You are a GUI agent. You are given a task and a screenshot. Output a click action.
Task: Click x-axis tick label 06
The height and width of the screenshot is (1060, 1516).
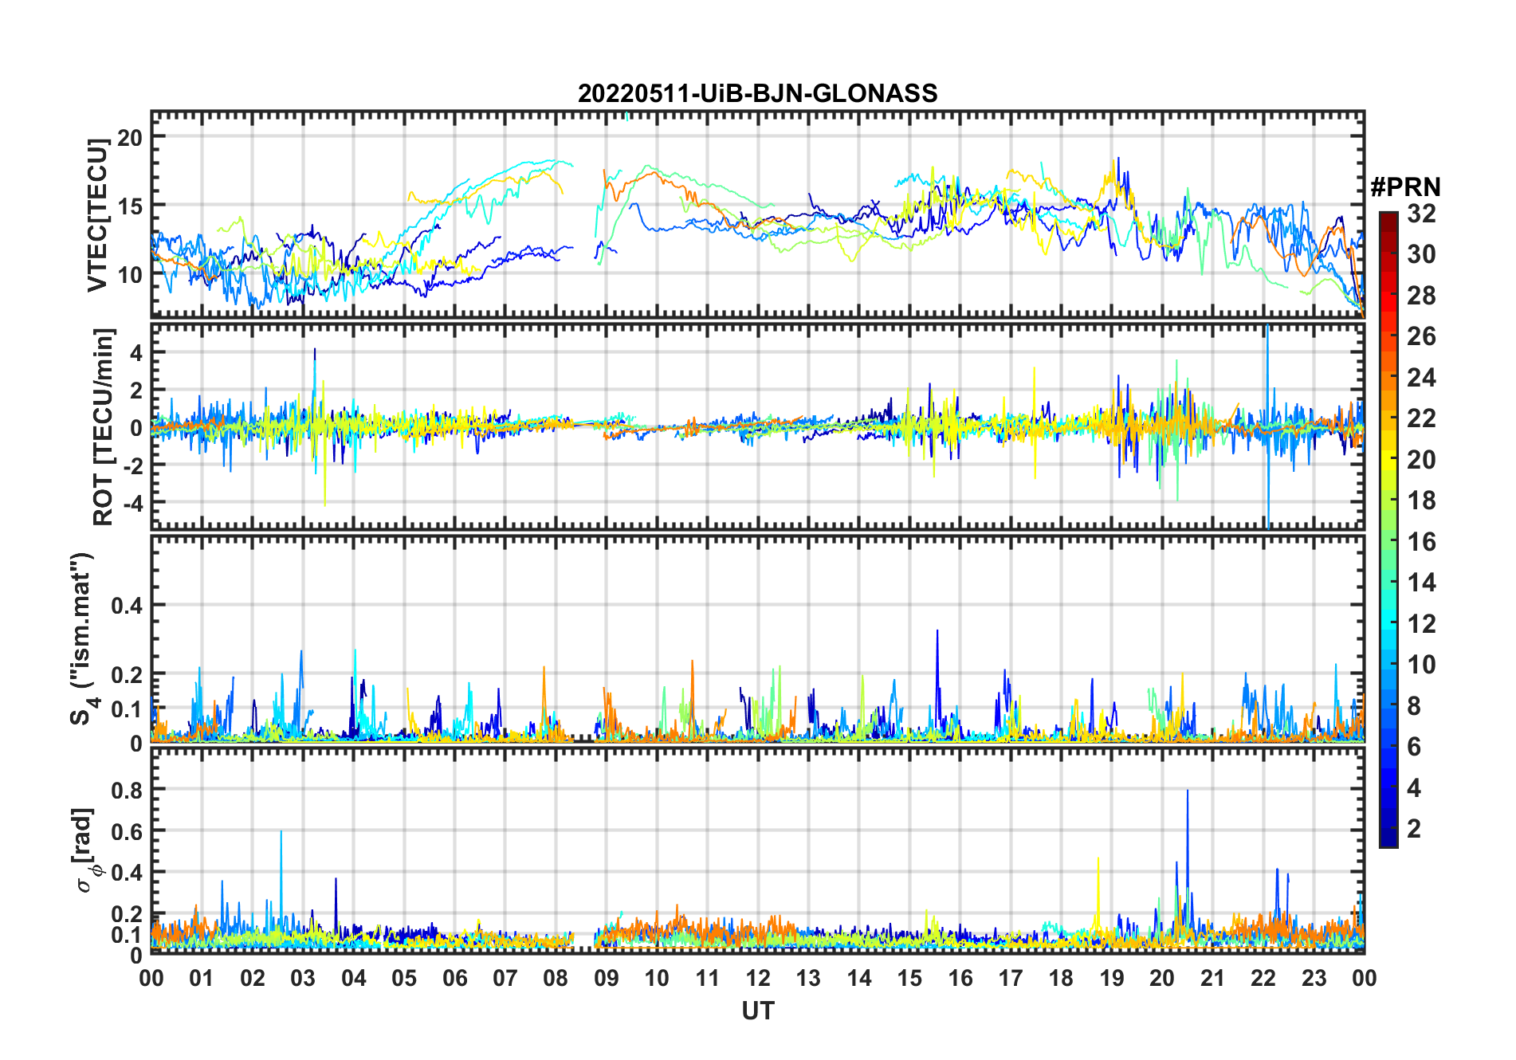(x=454, y=978)
